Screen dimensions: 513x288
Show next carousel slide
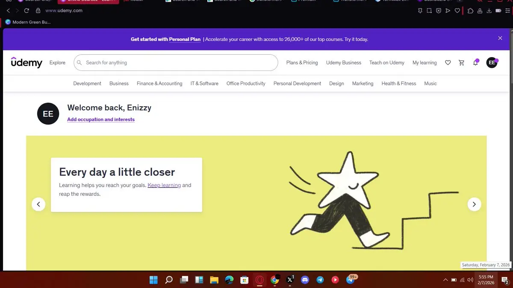click(x=474, y=204)
